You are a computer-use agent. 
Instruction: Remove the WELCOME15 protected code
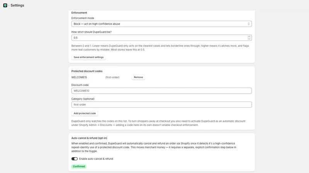click(x=138, y=77)
